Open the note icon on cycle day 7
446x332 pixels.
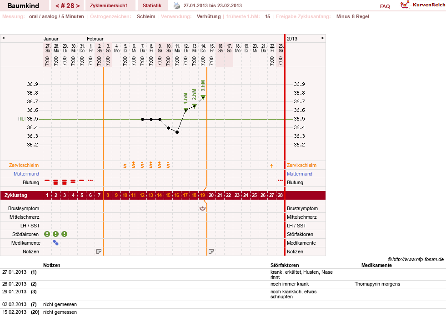[99, 252]
